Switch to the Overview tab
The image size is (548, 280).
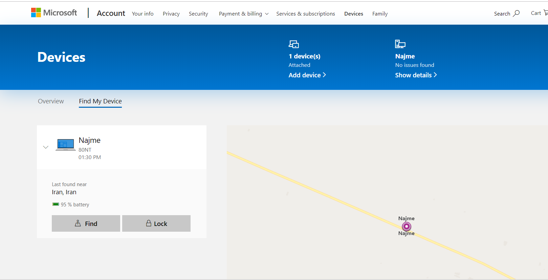click(51, 101)
